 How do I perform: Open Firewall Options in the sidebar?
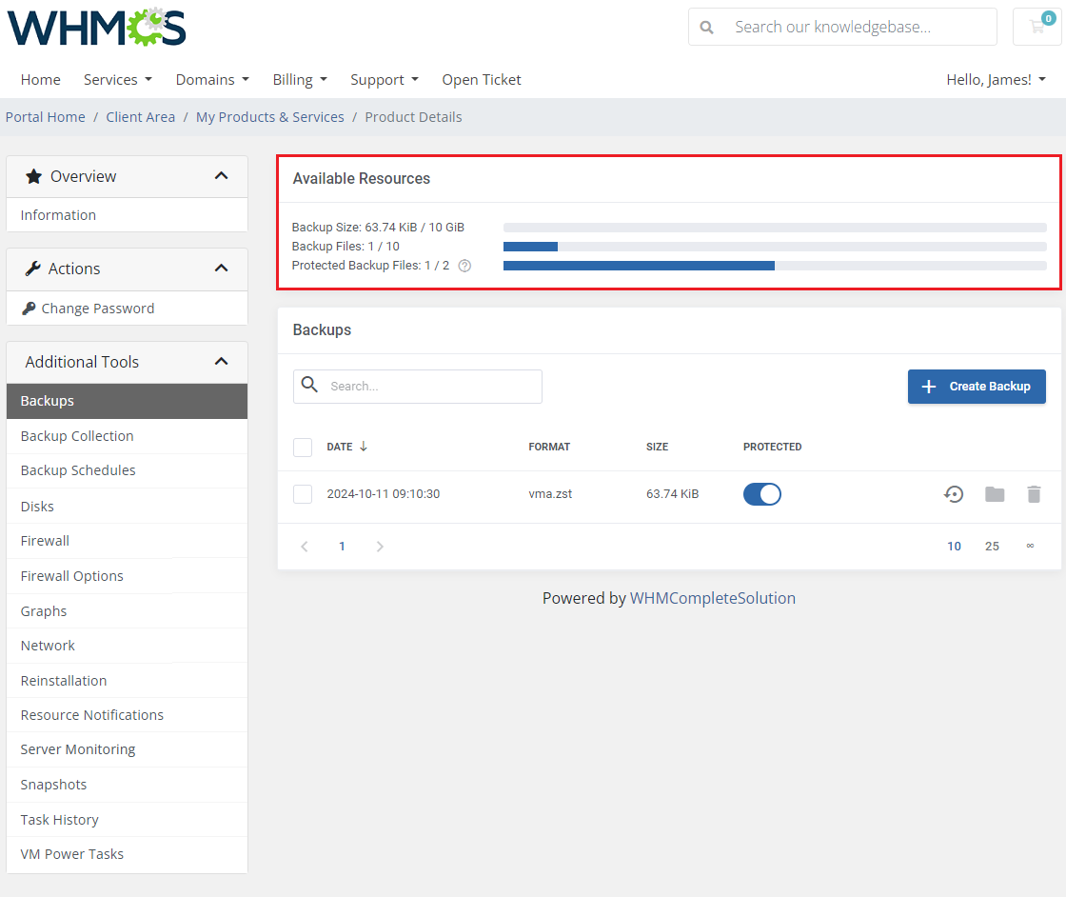(x=128, y=577)
